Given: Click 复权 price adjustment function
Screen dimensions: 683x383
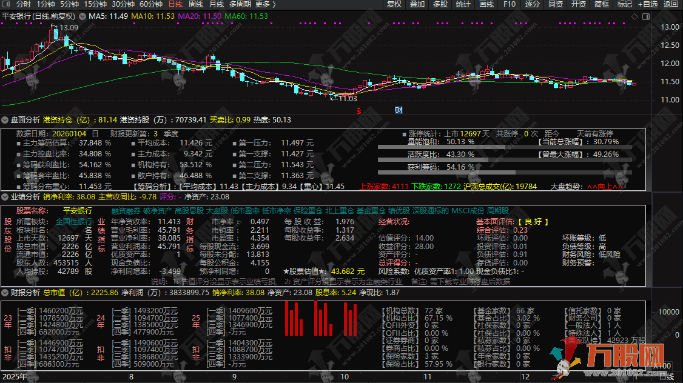Looking at the screenshot, I should point(394,4).
